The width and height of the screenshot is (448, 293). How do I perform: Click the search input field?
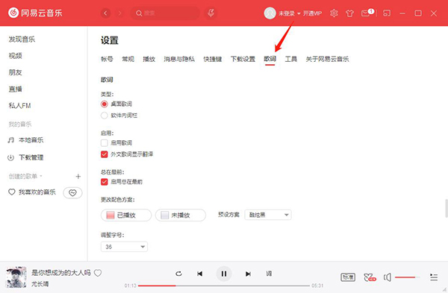[x=165, y=13]
